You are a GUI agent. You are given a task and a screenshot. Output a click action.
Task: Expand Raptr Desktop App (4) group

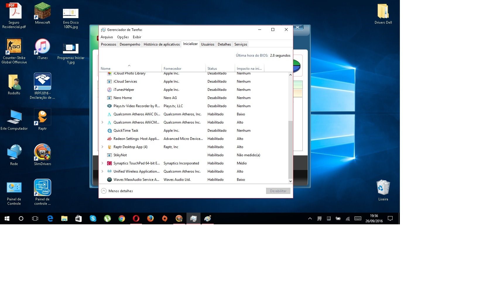pyautogui.click(x=102, y=147)
